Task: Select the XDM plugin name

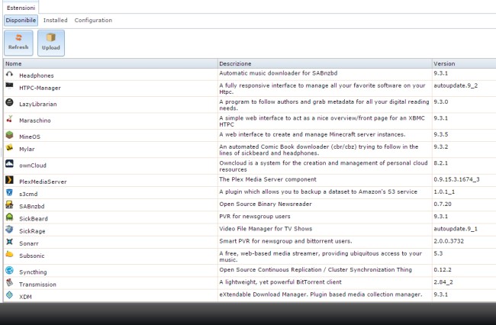Action: pyautogui.click(x=25, y=297)
